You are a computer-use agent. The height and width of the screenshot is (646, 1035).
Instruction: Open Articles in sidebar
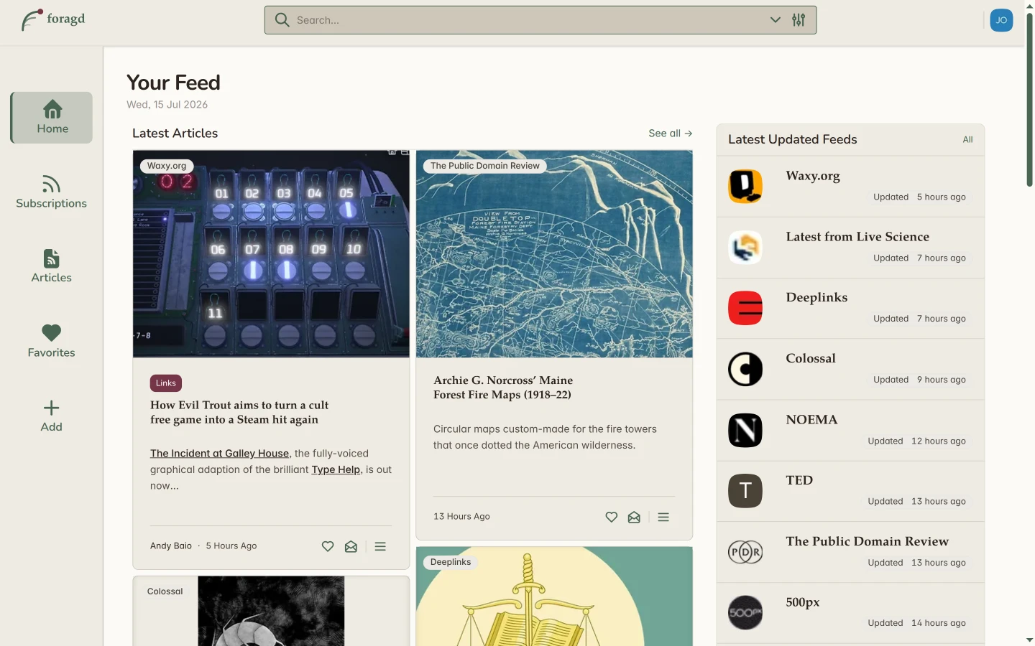[52, 266]
